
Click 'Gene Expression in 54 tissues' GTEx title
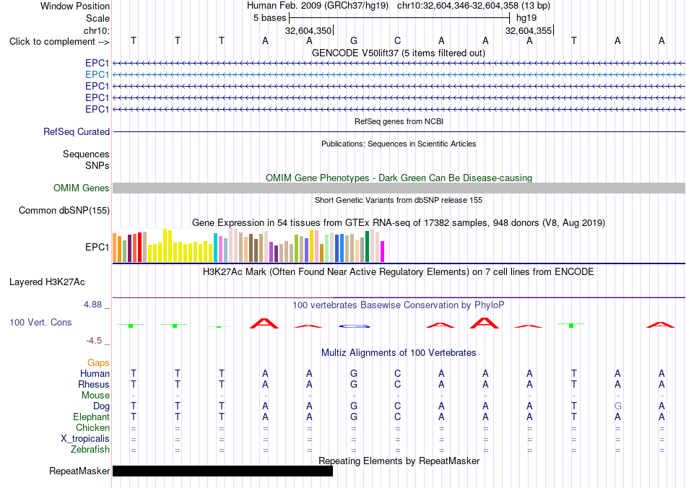399,223
